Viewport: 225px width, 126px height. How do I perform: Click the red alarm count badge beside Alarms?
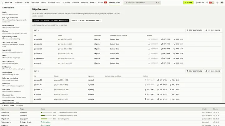coord(106,2)
